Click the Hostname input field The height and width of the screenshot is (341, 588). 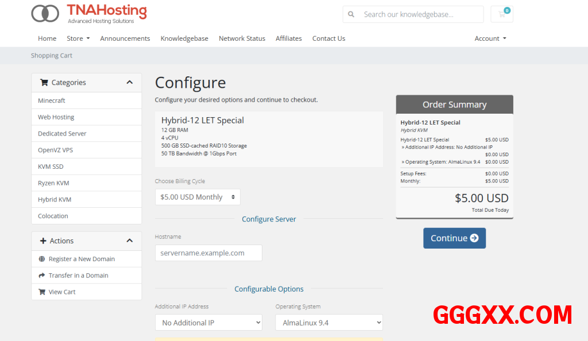[208, 253]
